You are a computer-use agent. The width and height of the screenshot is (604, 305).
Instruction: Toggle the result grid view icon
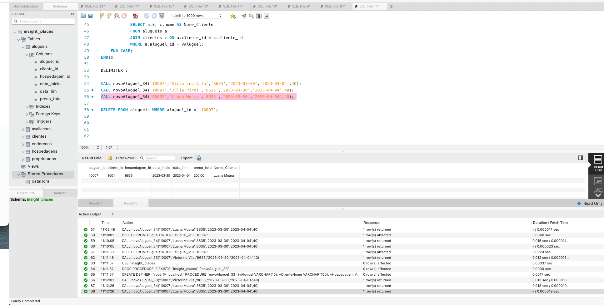coord(110,158)
